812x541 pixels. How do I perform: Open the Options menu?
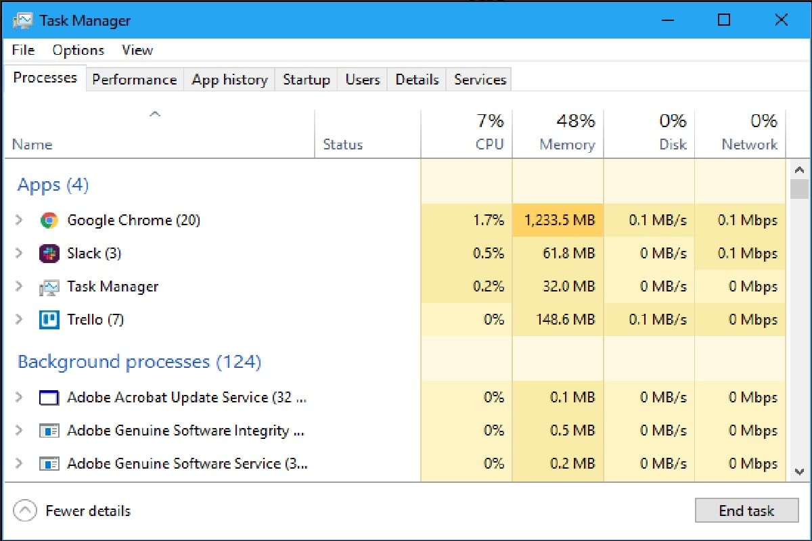[x=78, y=49]
